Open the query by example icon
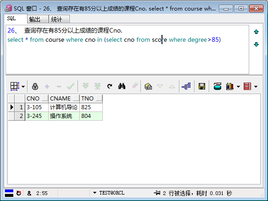This screenshot has width=268, height=201. click(x=148, y=86)
